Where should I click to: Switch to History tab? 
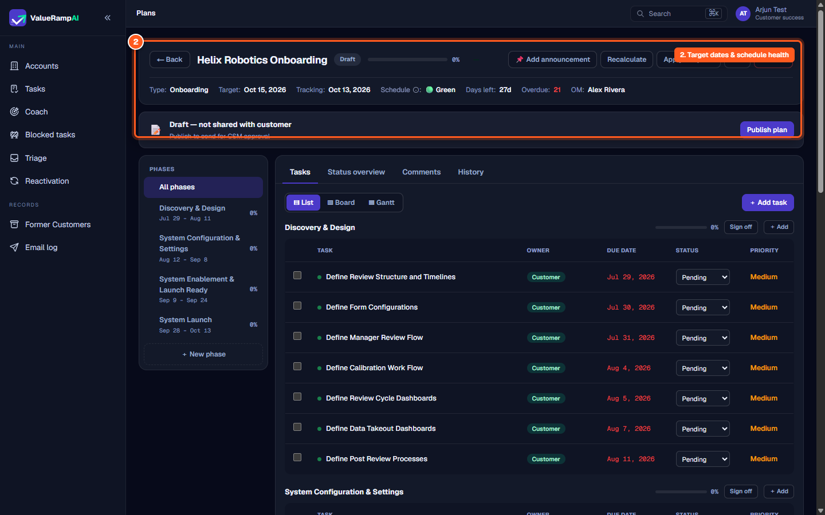tap(470, 172)
